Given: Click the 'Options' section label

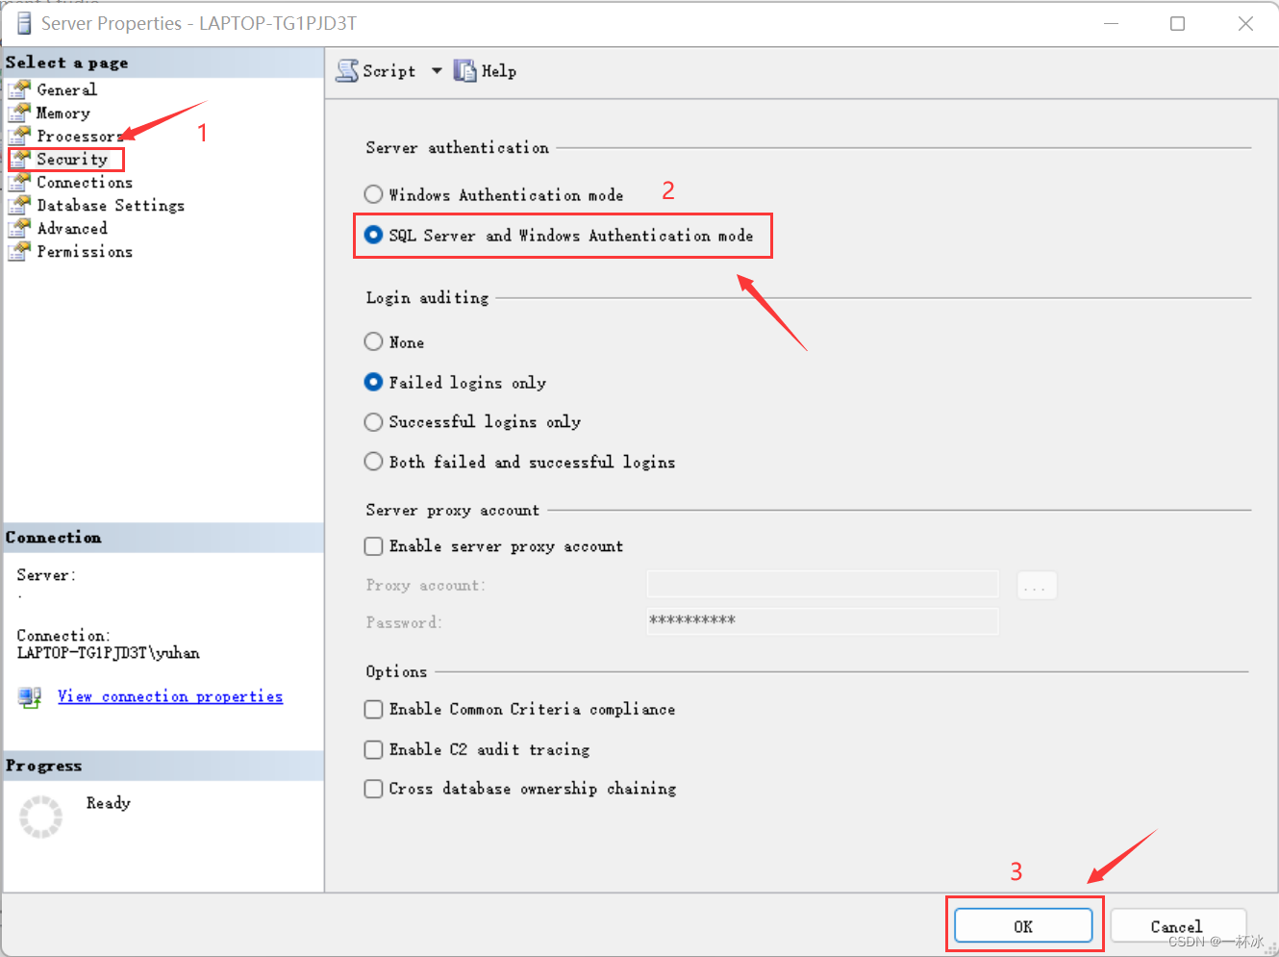Looking at the screenshot, I should [396, 671].
